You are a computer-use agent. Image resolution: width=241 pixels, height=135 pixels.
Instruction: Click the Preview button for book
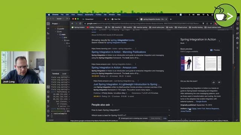tap(215, 50)
